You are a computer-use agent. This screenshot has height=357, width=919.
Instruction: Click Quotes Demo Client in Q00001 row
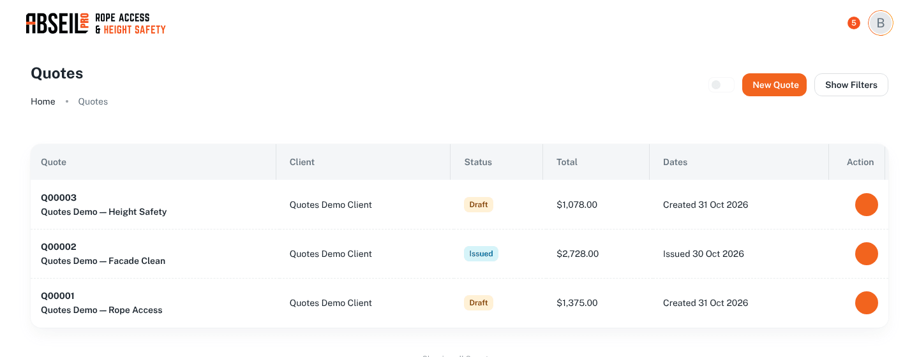pos(331,303)
